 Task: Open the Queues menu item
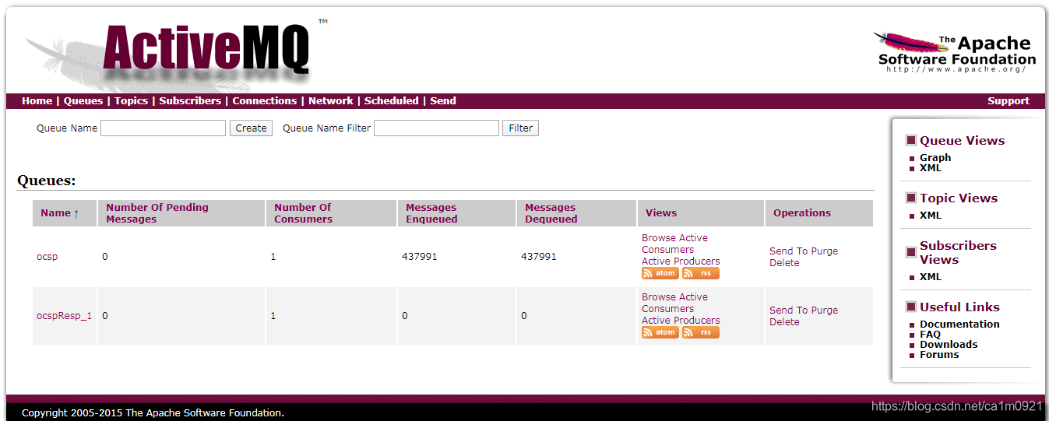point(83,101)
